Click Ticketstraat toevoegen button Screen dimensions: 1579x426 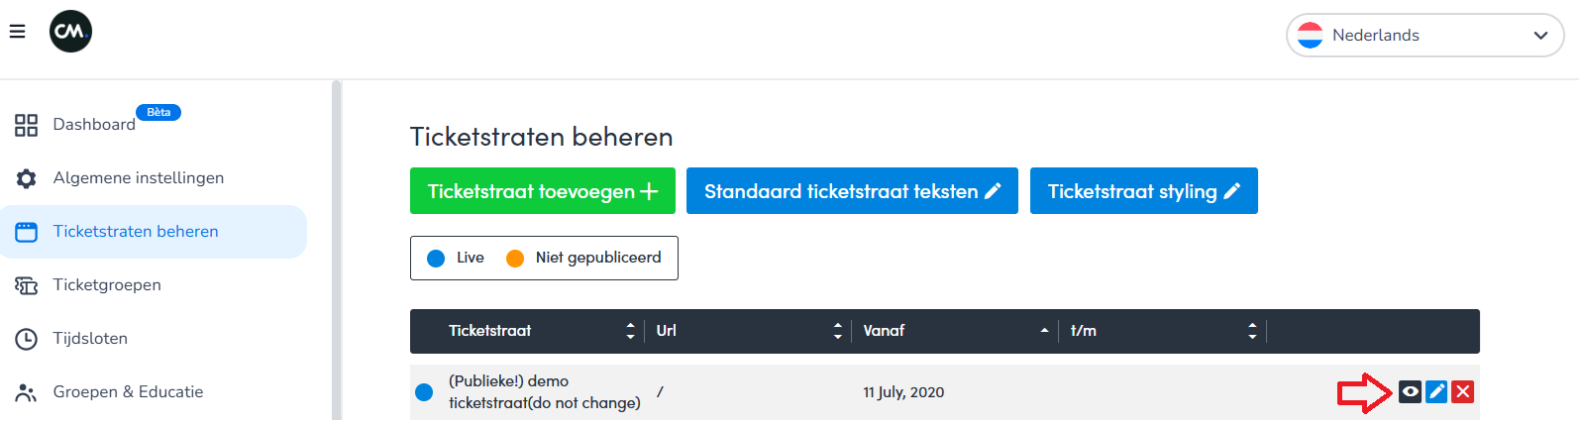542,191
